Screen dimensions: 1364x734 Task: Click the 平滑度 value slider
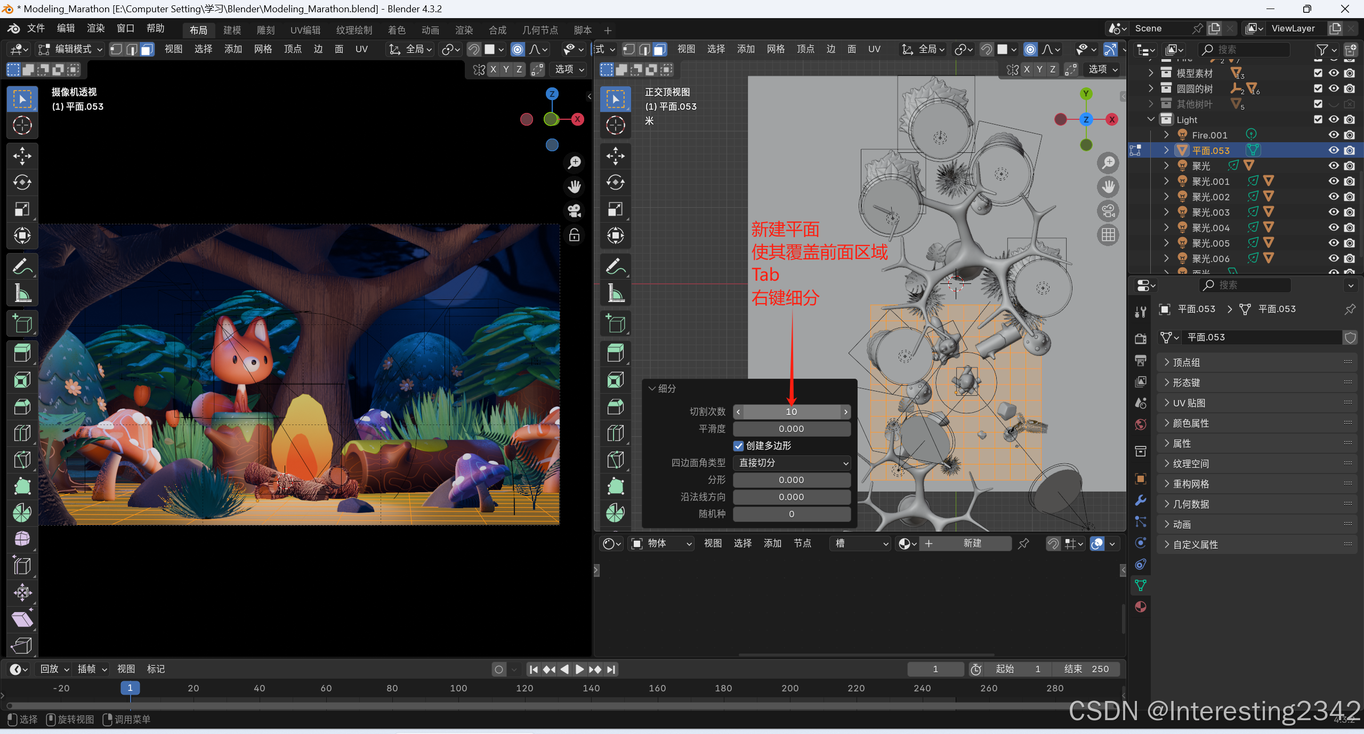792,429
